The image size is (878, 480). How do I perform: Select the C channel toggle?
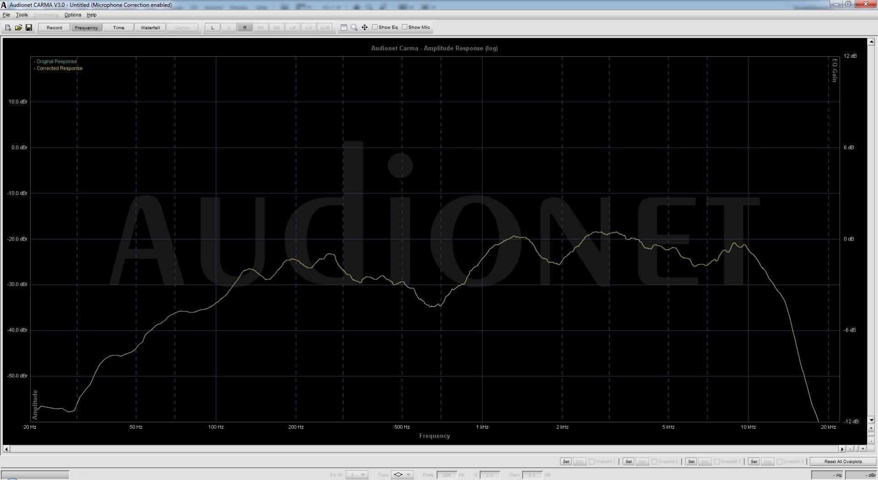coord(228,27)
